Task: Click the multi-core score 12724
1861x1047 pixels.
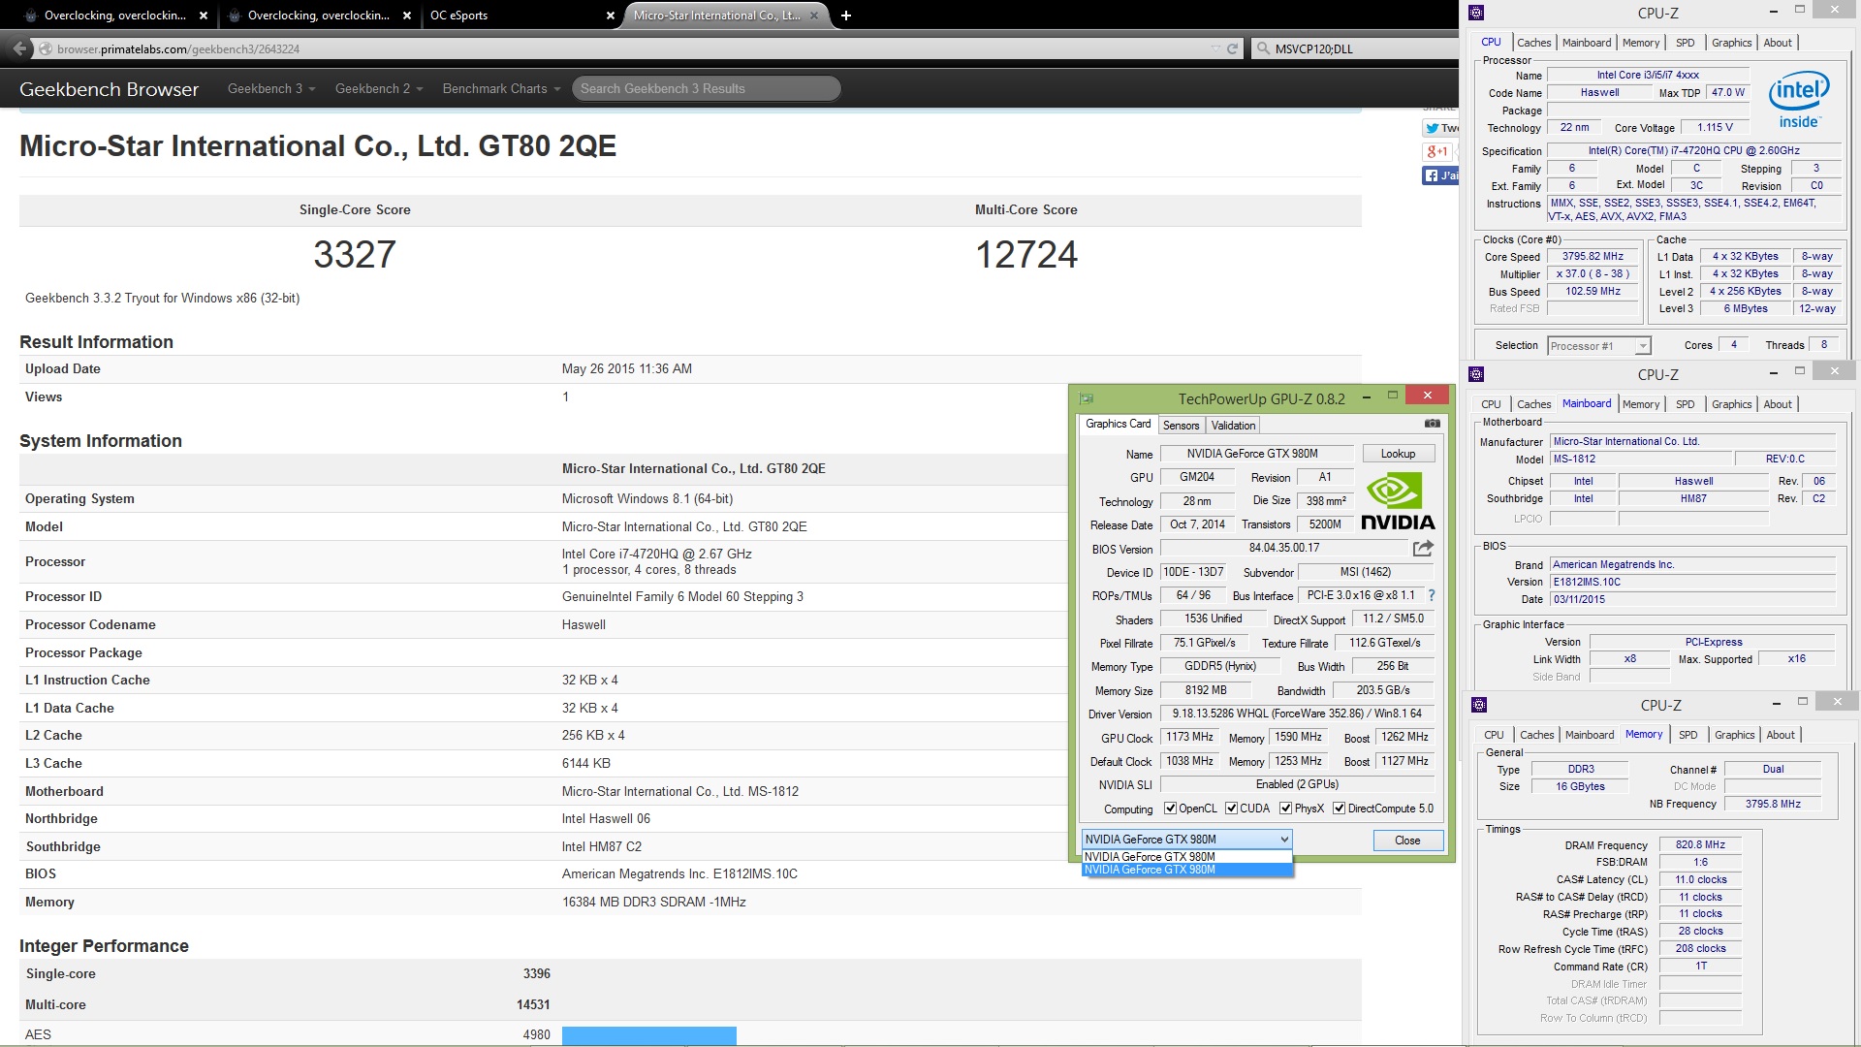Action: point(1026,254)
